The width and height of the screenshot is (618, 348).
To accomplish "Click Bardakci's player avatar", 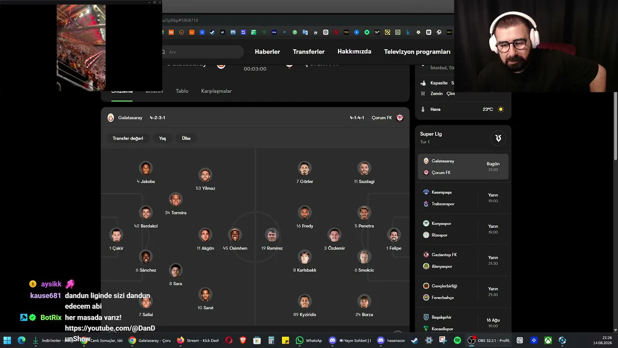I will click(146, 213).
